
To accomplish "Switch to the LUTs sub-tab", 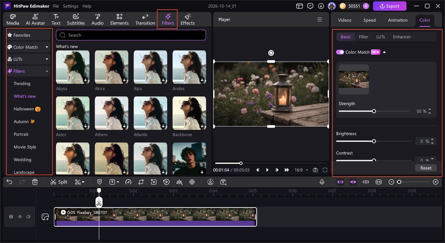I will click(380, 37).
